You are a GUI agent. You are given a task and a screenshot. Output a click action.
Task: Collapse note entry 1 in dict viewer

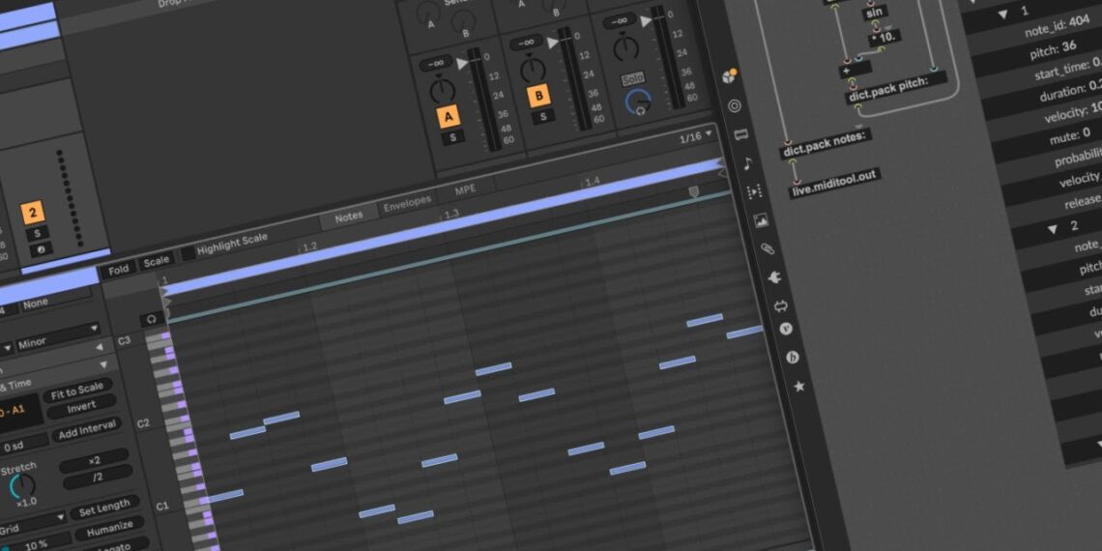pyautogui.click(x=1002, y=14)
